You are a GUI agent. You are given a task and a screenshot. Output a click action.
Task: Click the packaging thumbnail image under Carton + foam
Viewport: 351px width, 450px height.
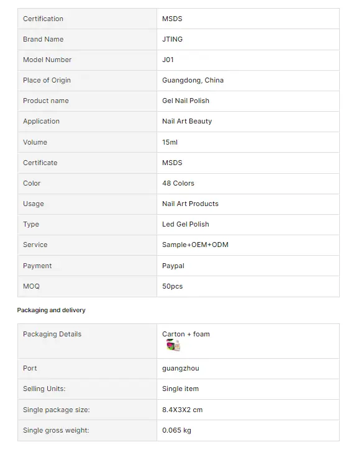[173, 345]
